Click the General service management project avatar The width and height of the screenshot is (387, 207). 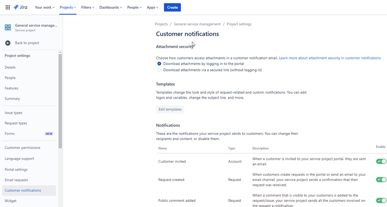8,27
